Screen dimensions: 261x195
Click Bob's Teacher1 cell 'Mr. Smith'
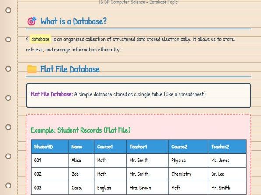(x=147, y=174)
